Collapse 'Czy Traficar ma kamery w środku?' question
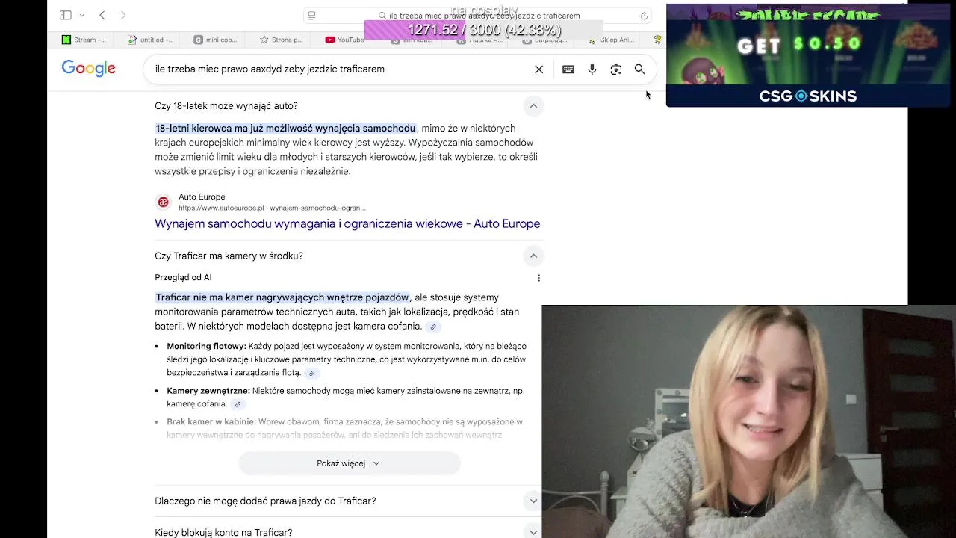 533,256
